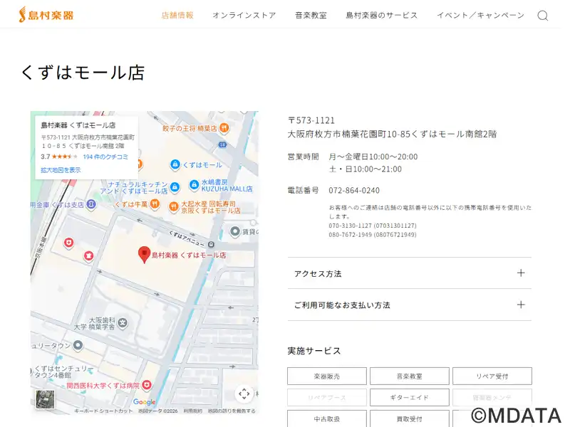Click 音楽教室 service button
Screen dimensions: 570x427
[x=409, y=376]
